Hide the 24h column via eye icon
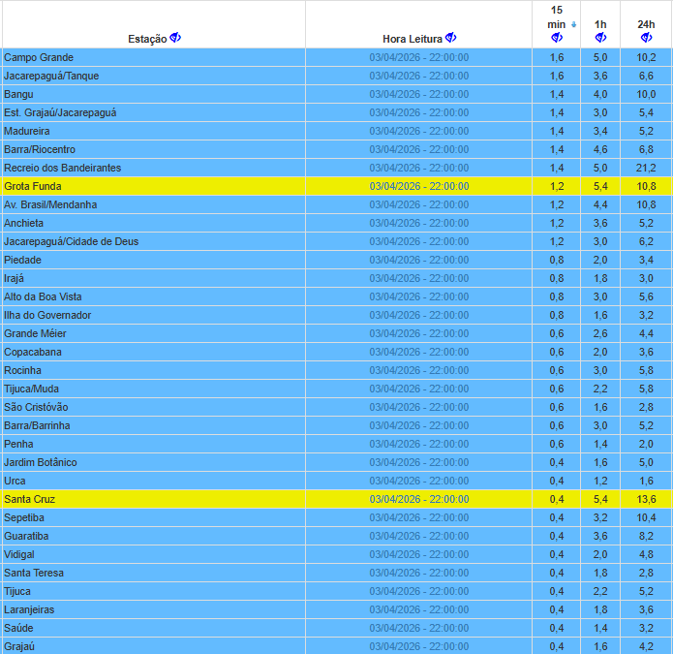This screenshot has height=654, width=673. coord(646,38)
